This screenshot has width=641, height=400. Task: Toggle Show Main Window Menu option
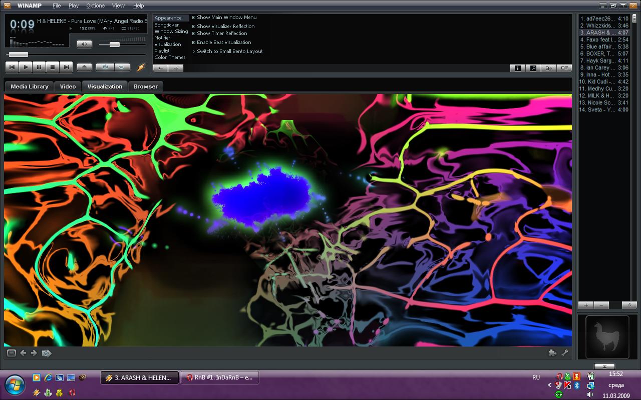(x=194, y=17)
